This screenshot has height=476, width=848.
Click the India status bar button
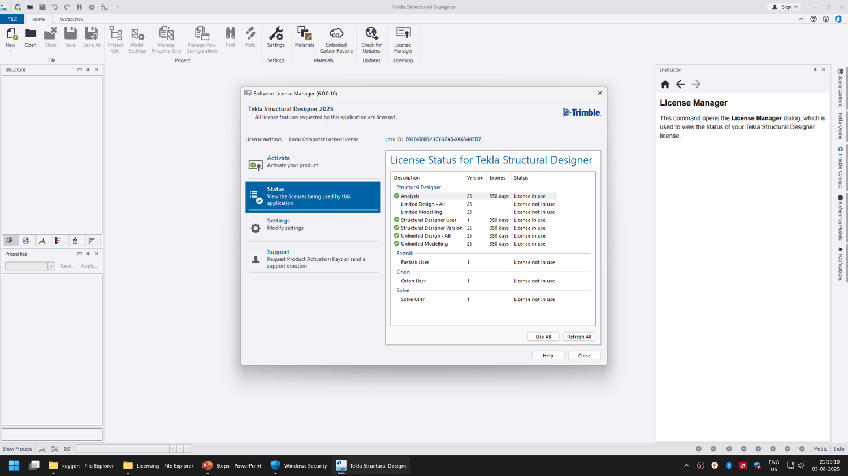click(x=839, y=449)
